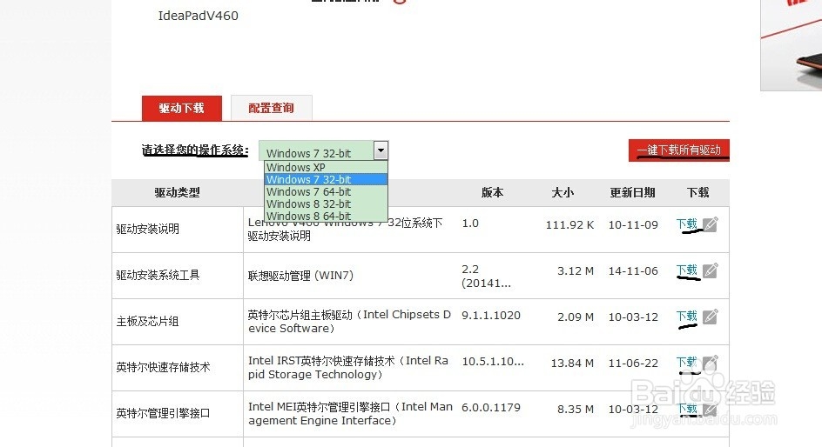
Task: Click the 3.12 M size value
Action: coord(576,270)
